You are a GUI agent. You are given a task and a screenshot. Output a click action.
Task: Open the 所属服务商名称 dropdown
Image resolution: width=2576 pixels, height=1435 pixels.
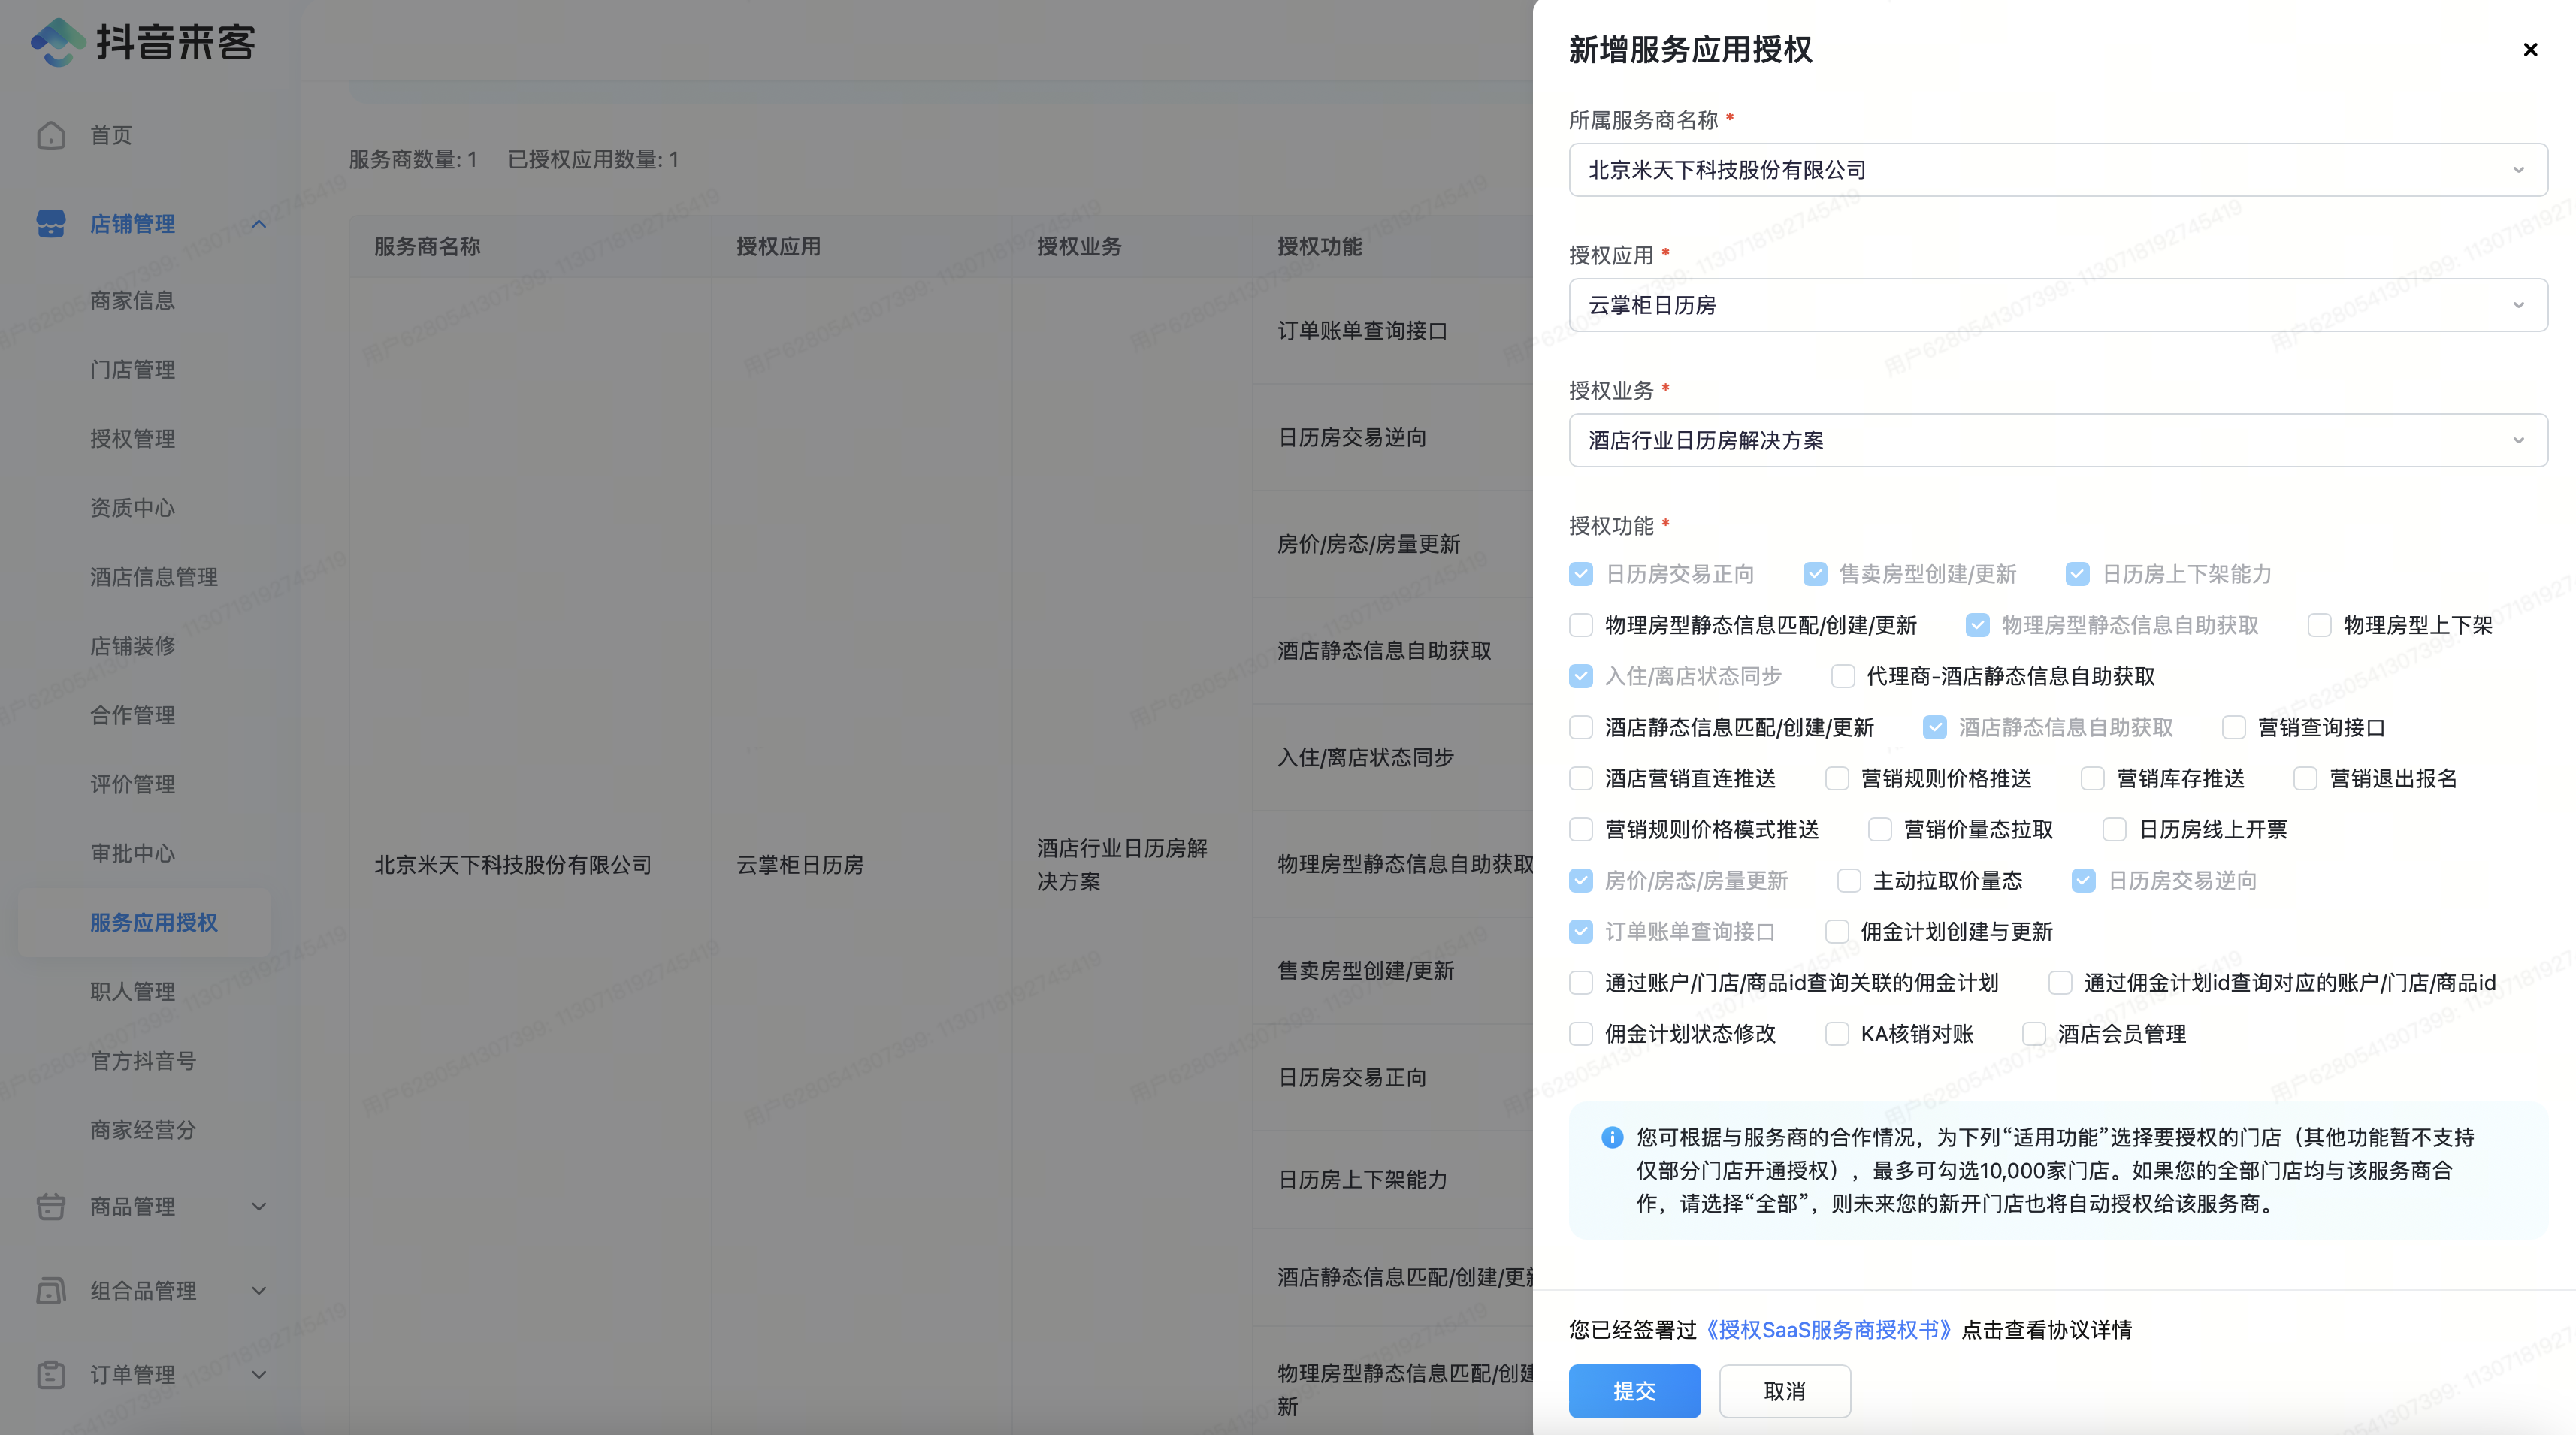coord(2058,170)
